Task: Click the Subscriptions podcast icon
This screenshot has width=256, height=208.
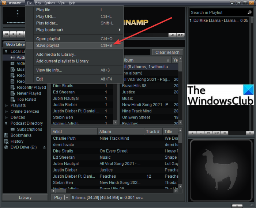Action: (13, 129)
